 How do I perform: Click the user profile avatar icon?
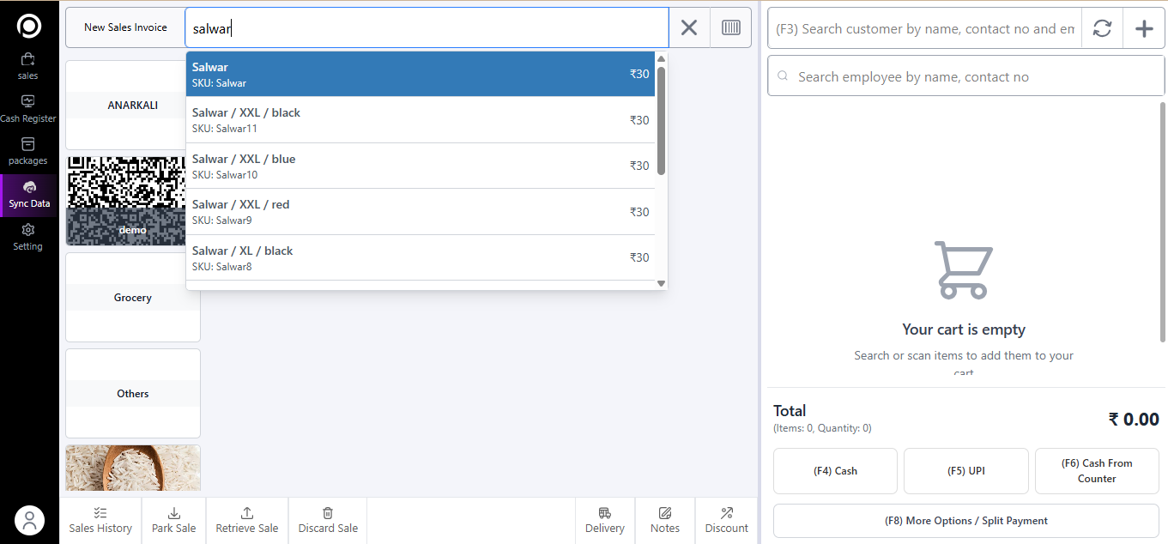[x=29, y=520]
